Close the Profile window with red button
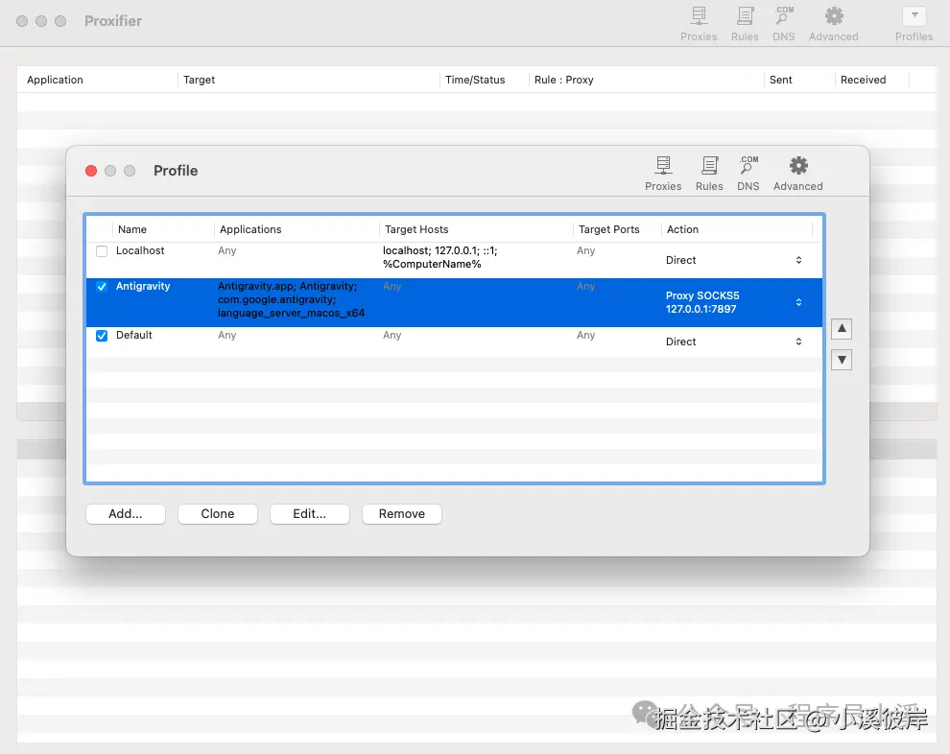The height and width of the screenshot is (754, 950). coord(91,171)
